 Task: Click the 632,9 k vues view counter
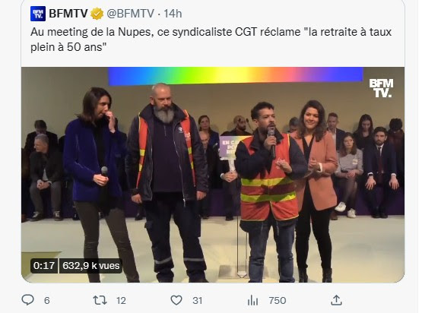click(91, 266)
